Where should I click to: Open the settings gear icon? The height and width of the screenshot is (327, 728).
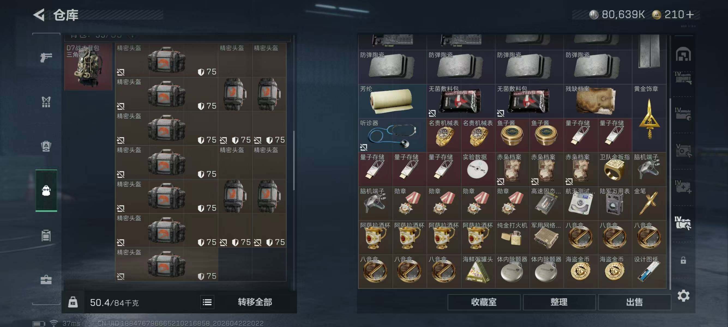683,296
